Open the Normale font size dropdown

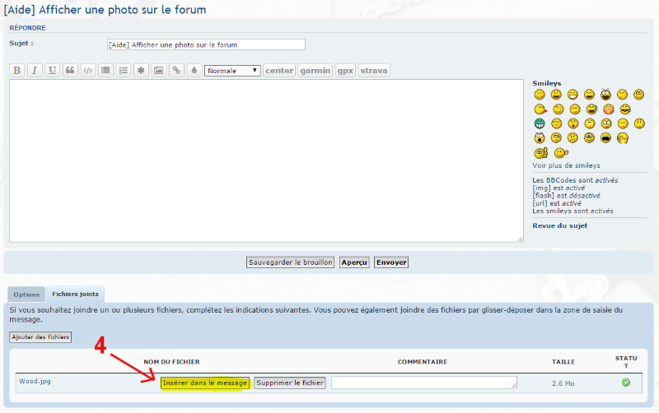232,71
